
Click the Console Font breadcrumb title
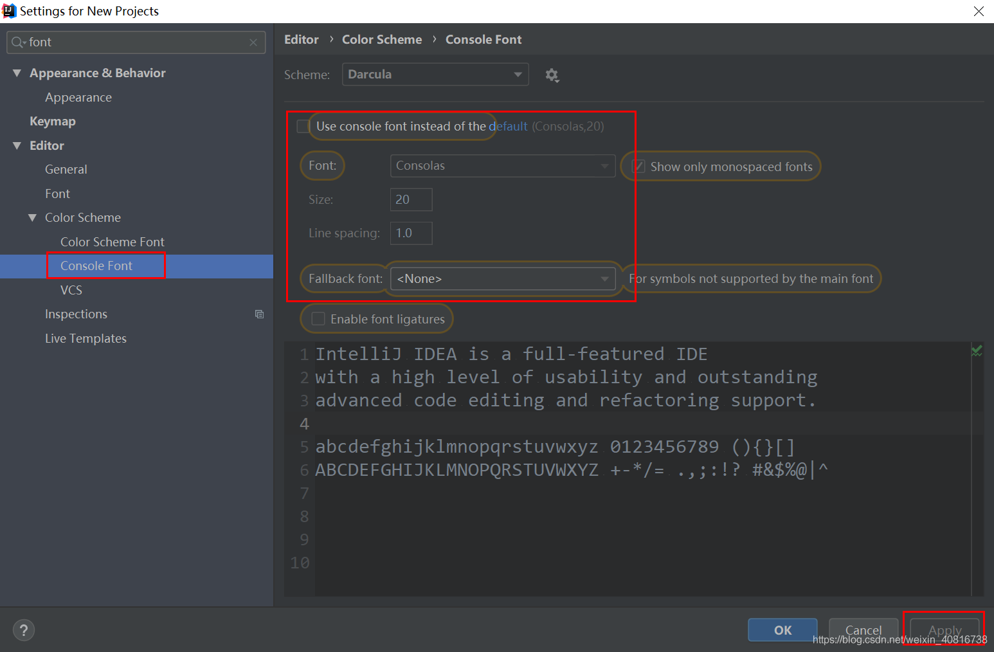483,40
